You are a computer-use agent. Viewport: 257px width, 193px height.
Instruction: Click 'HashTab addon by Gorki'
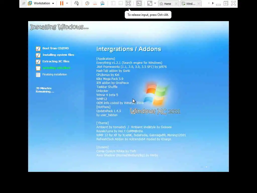[x=113, y=71]
